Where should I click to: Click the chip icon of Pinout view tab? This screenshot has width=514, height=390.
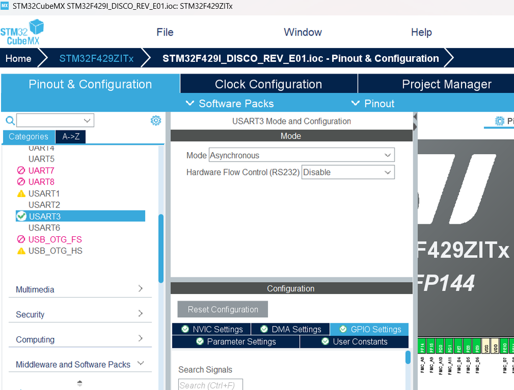coord(499,121)
